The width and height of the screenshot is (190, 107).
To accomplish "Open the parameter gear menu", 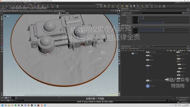I will (183, 13).
